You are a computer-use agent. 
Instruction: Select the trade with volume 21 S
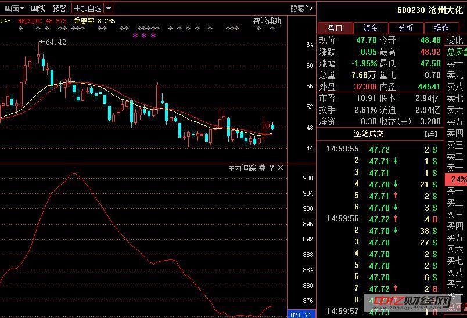point(382,184)
